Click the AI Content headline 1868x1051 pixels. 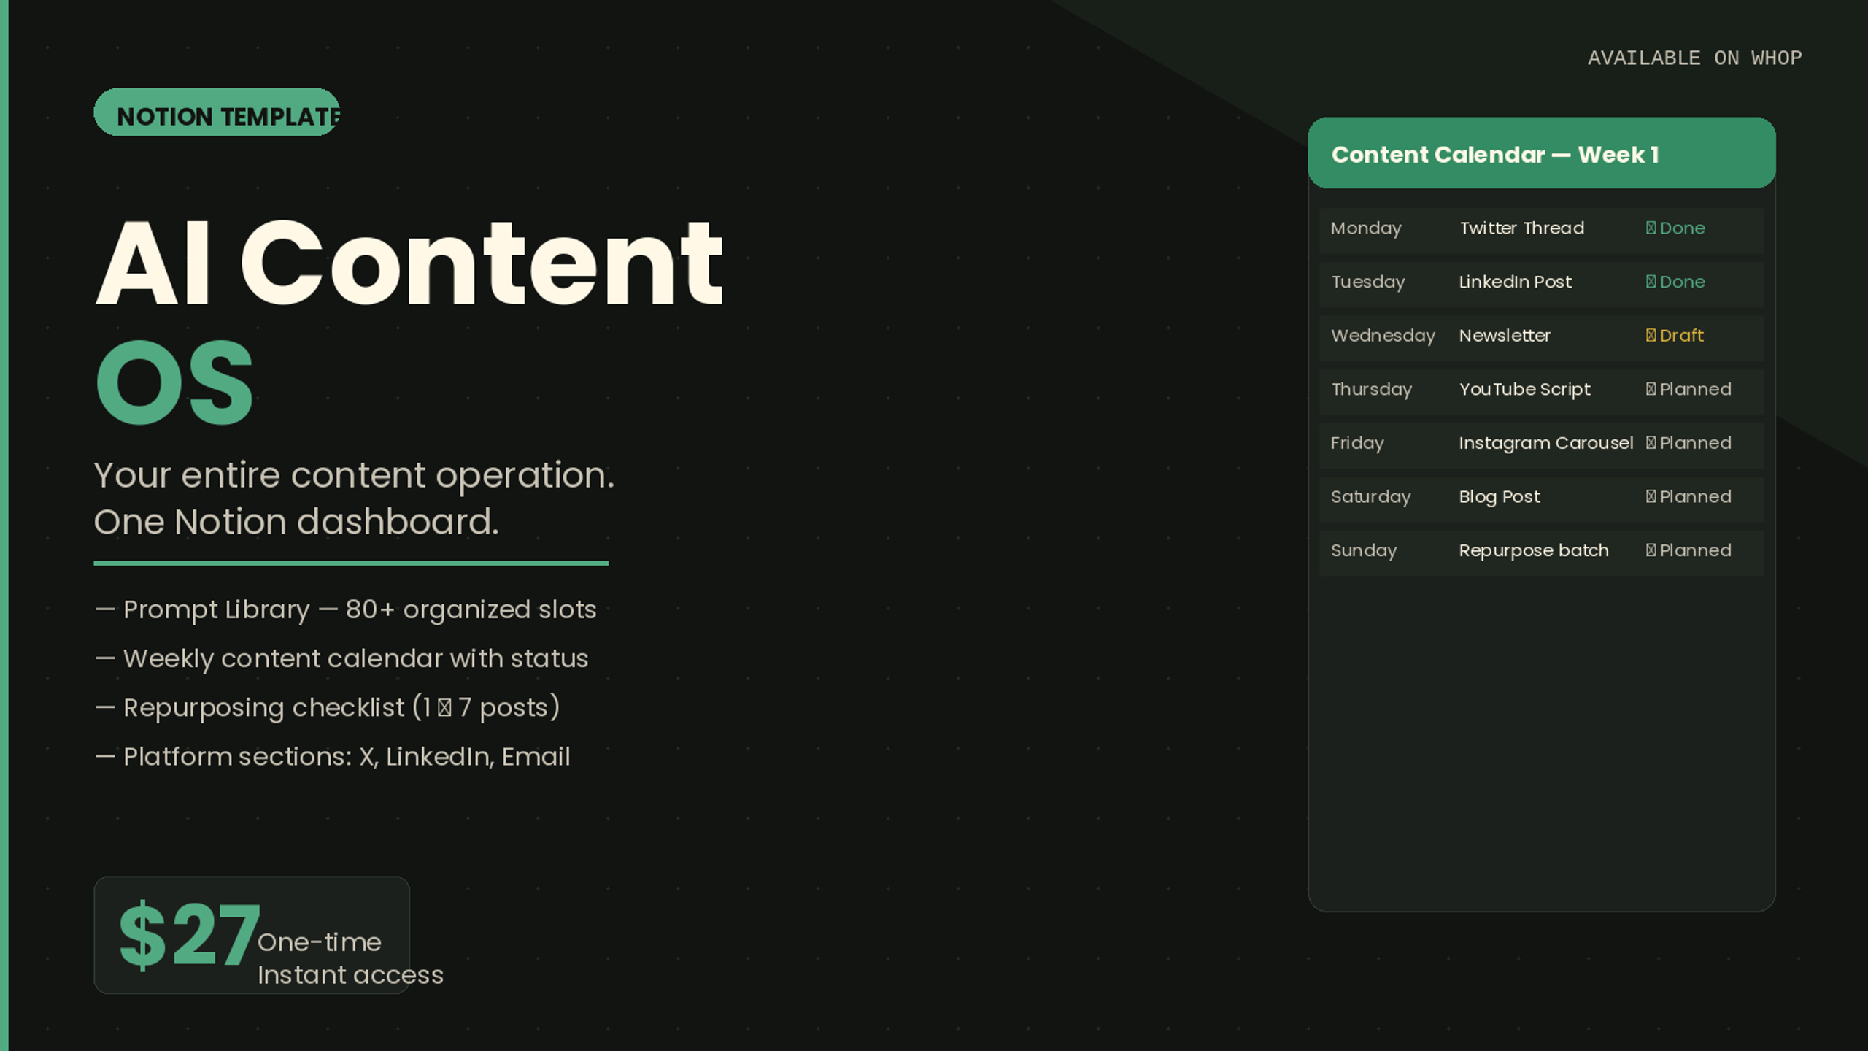(x=409, y=263)
